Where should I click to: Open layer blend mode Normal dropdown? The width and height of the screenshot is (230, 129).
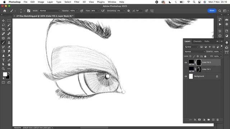[195, 52]
